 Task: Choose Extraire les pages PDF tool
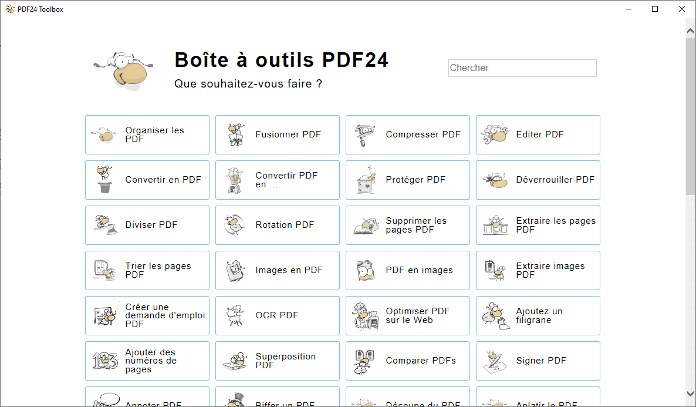tap(538, 226)
